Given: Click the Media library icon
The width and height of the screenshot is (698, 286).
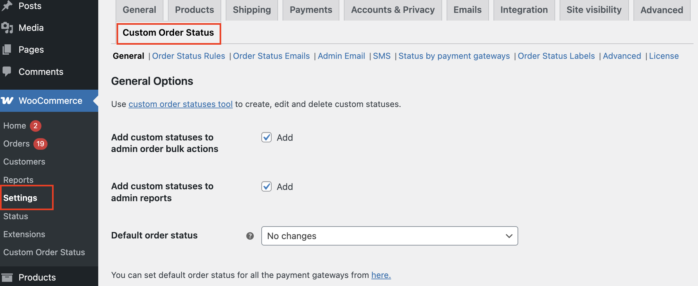Looking at the screenshot, I should click(7, 28).
